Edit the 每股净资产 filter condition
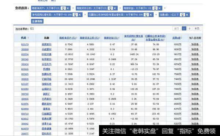This screenshot has height=136, width=220. click(63, 8)
